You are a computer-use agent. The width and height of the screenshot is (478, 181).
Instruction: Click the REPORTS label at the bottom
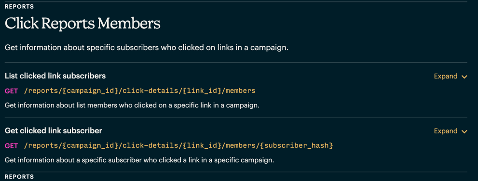(x=19, y=177)
